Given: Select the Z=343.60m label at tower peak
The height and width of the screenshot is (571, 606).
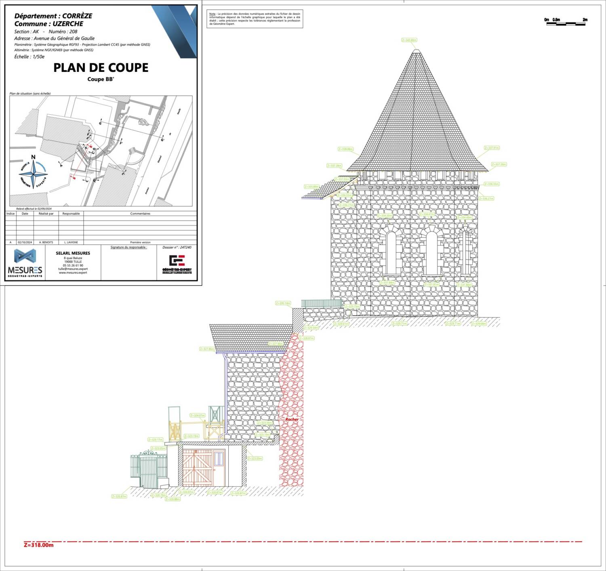Looking at the screenshot, I should 409,40.
